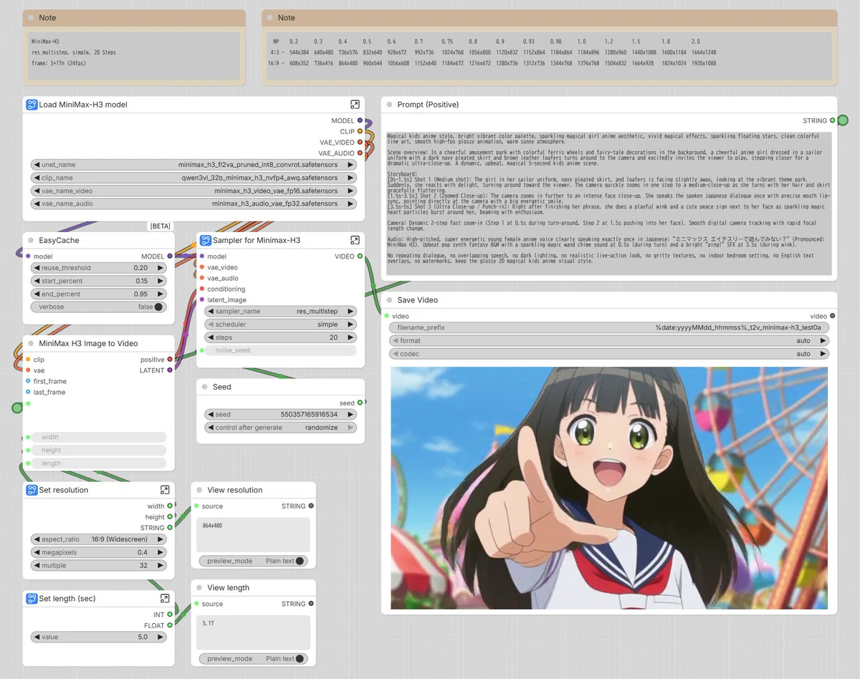
Task: Click the last_frame input slot
Action: click(28, 392)
